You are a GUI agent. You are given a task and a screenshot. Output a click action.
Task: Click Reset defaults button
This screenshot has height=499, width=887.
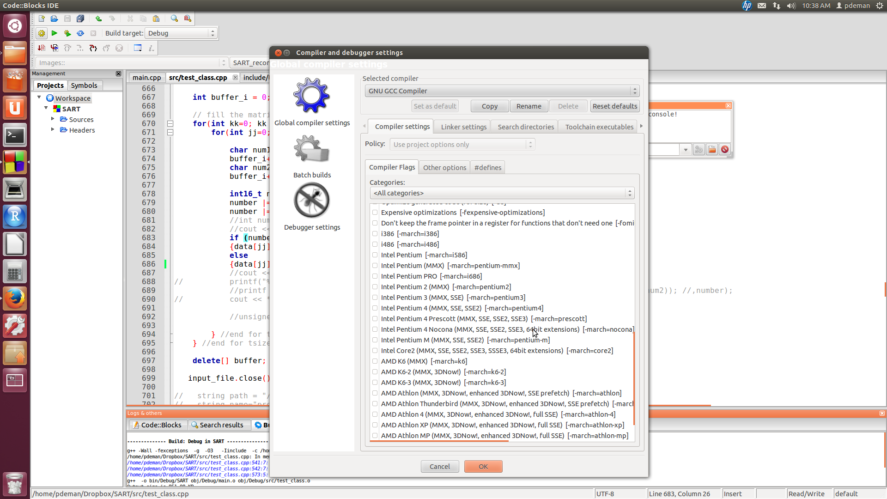click(615, 106)
